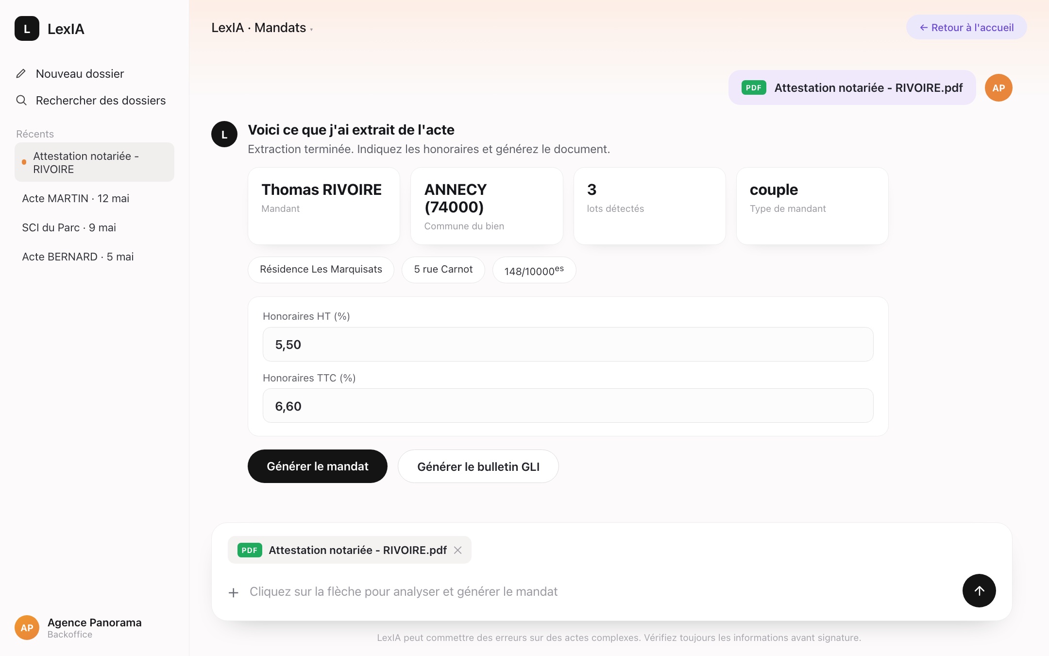
Task: Click the Honoraires HT (%) field
Action: click(x=568, y=344)
